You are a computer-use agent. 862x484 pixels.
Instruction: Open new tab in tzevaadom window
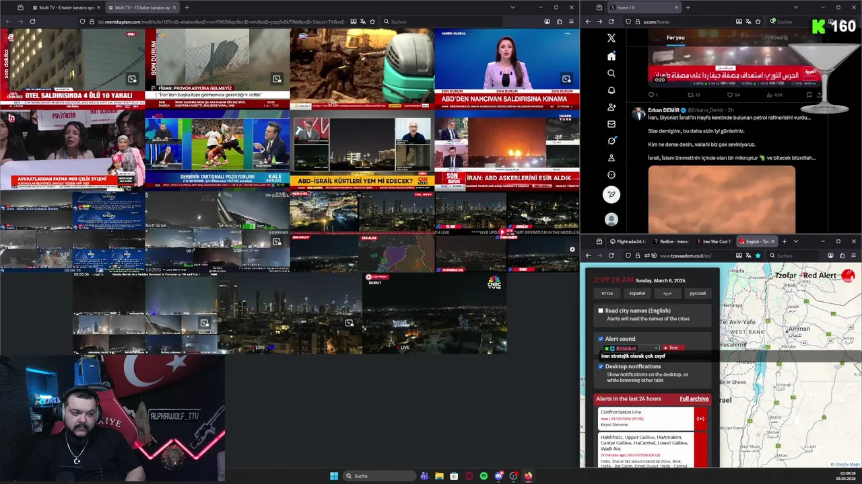[x=784, y=241]
